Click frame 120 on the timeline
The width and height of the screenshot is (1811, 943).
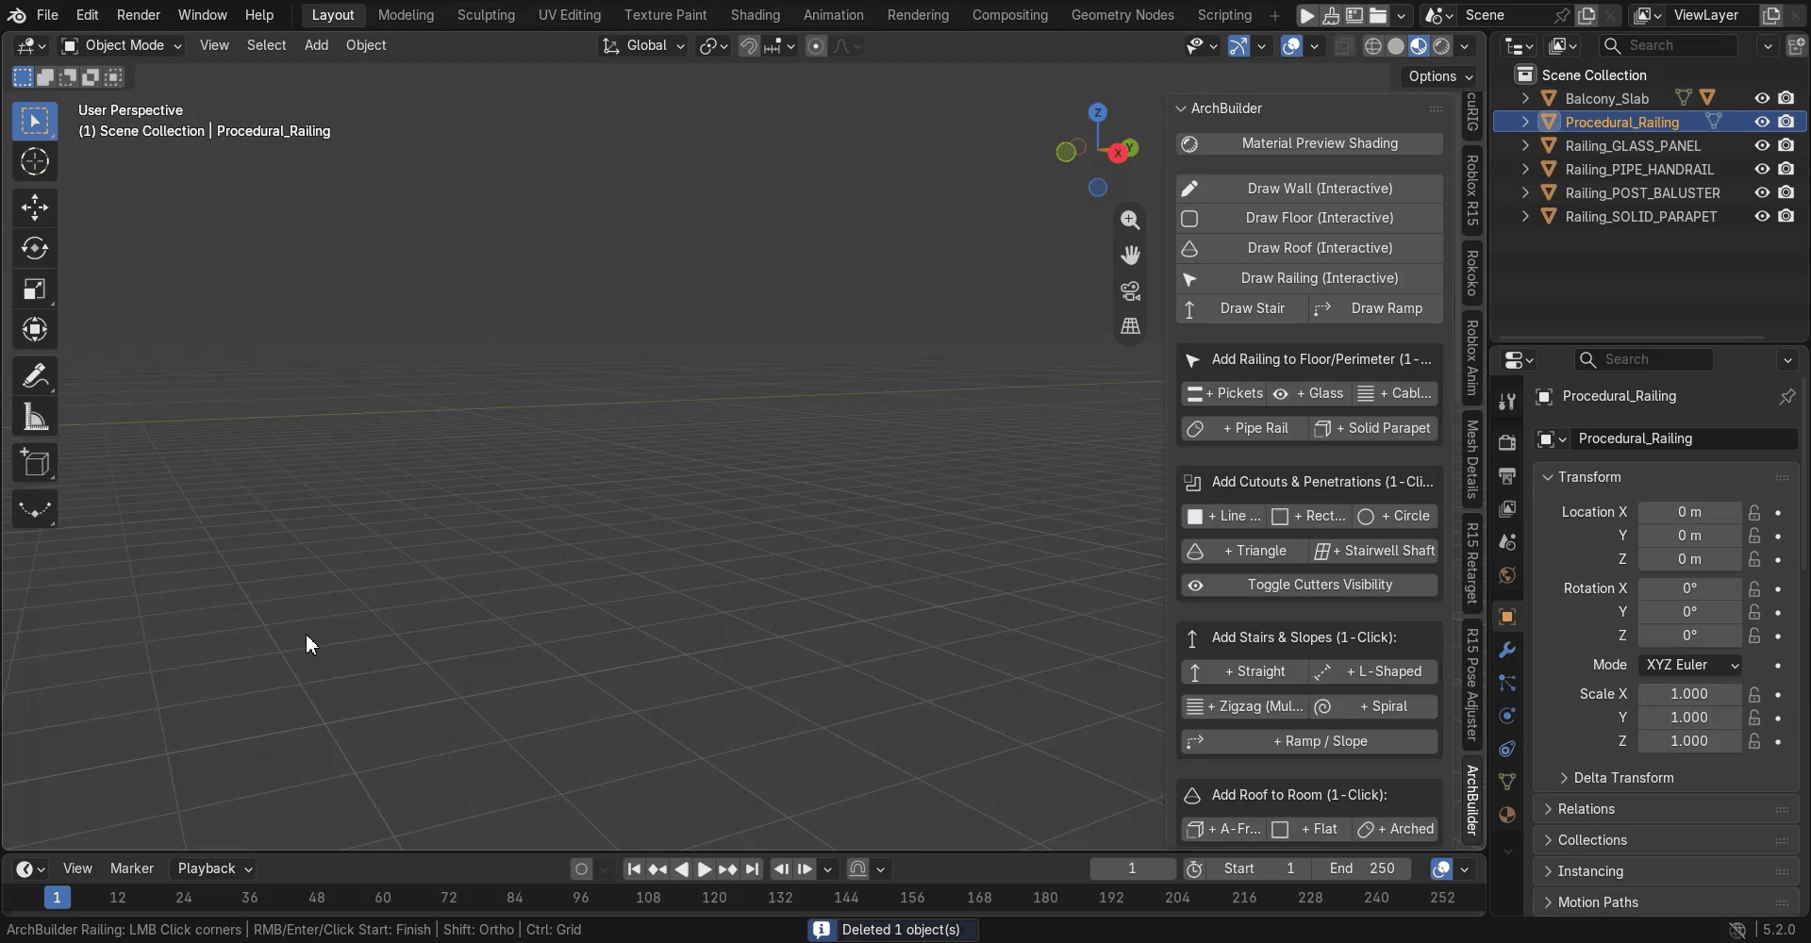pyautogui.click(x=714, y=898)
